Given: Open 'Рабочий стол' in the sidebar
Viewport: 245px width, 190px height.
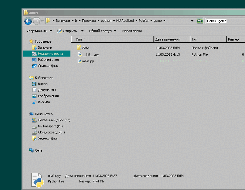Looking at the screenshot, I should [x=48, y=60].
